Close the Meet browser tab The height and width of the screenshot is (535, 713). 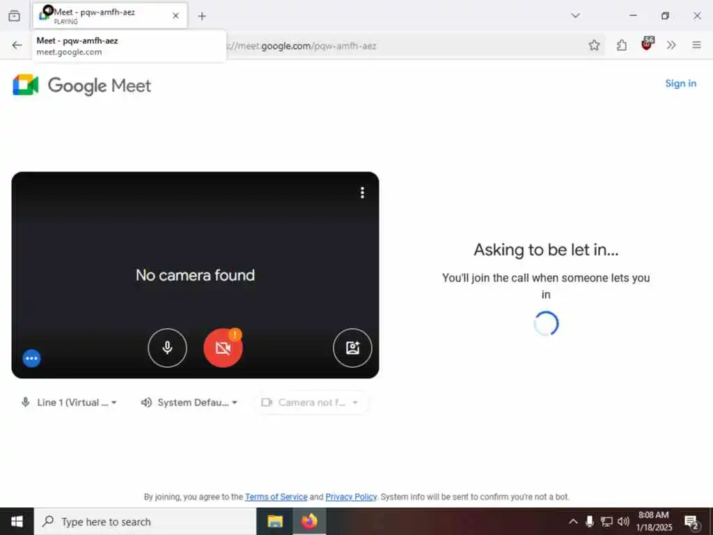coord(175,15)
